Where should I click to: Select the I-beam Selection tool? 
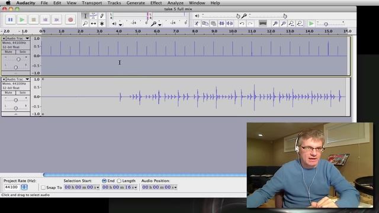tap(85, 16)
